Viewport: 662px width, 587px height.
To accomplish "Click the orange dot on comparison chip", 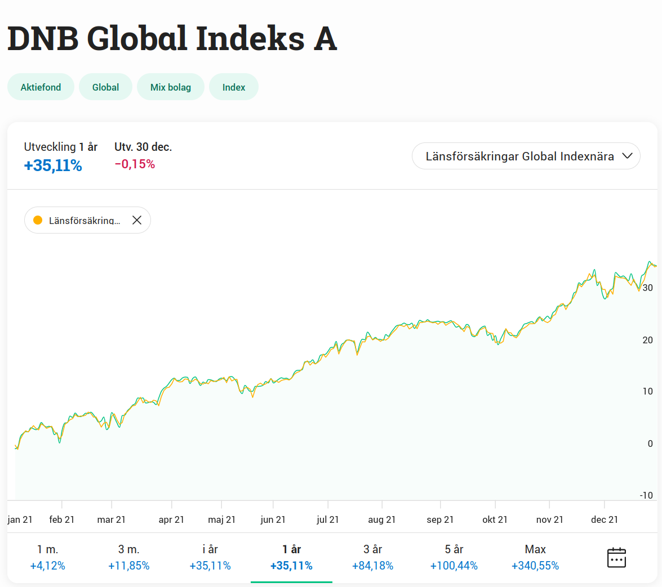I will [x=38, y=221].
